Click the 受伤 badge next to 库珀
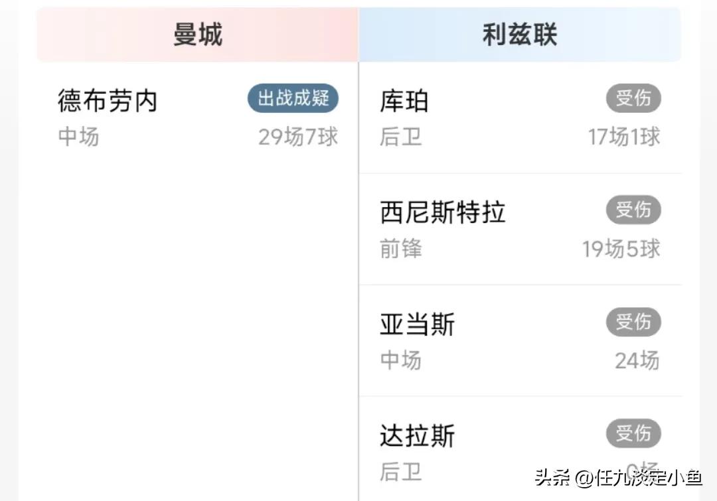The height and width of the screenshot is (501, 717). pos(633,98)
